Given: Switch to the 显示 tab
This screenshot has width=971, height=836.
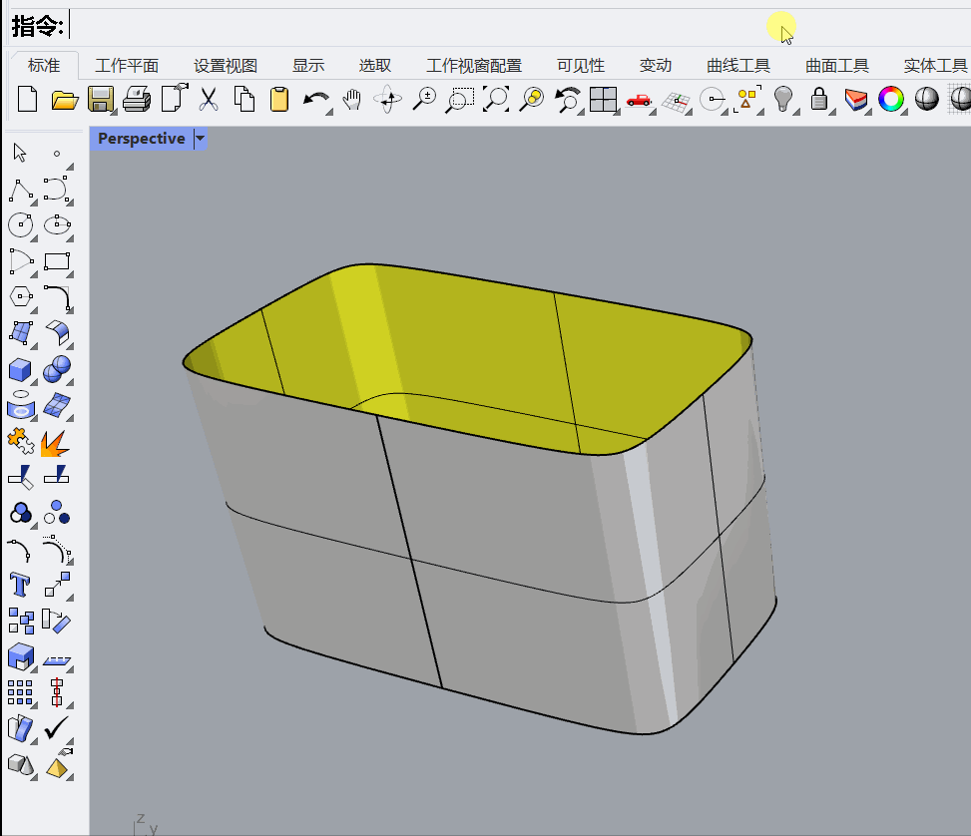Looking at the screenshot, I should tap(308, 66).
